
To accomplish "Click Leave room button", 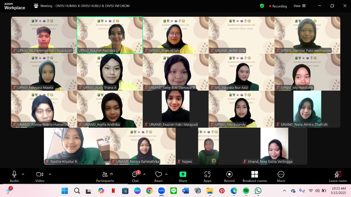I will (338, 176).
